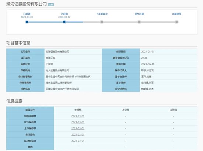The height and width of the screenshot is (151, 203).
Task: Click the 上市保荐书 row label
Action: coord(30,128)
